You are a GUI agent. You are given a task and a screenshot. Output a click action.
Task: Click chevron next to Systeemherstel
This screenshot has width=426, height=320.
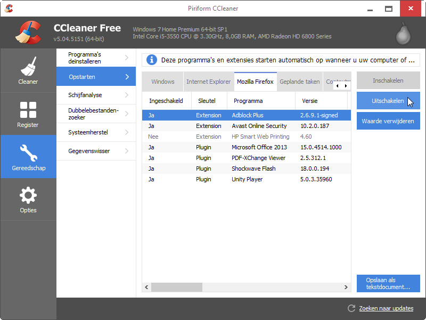127,132
